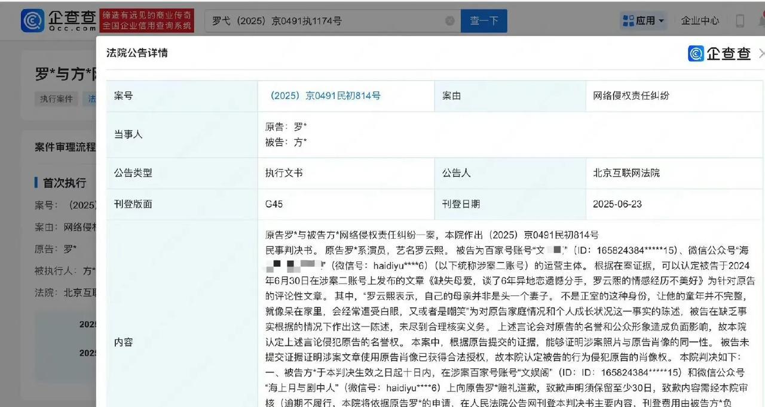Click the 刊登日期 label cell

510,204
